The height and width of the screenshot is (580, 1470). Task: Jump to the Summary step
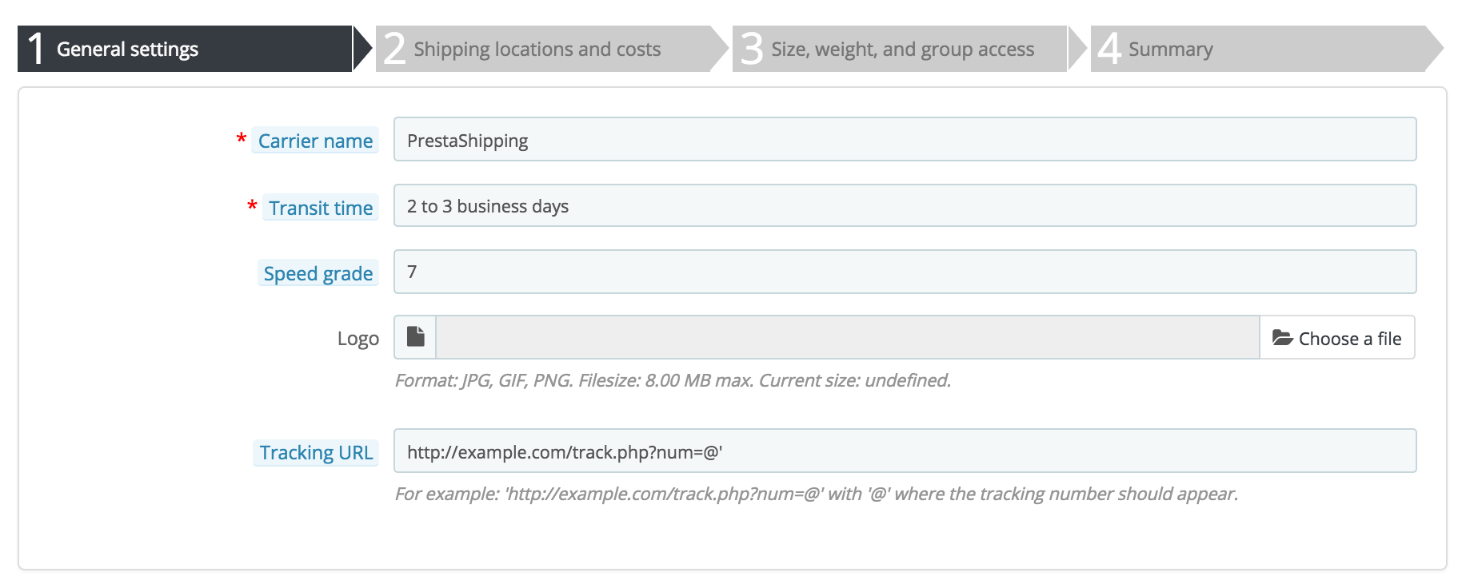[1170, 50]
